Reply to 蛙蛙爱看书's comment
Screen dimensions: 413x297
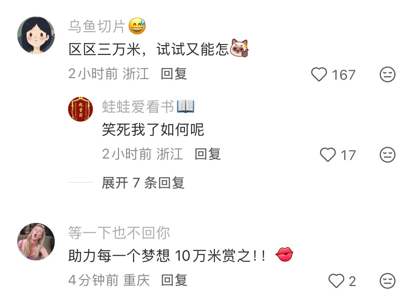tap(208, 154)
